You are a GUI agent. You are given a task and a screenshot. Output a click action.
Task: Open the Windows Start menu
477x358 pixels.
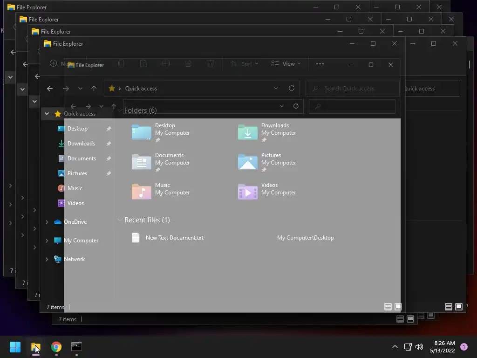[x=15, y=347]
